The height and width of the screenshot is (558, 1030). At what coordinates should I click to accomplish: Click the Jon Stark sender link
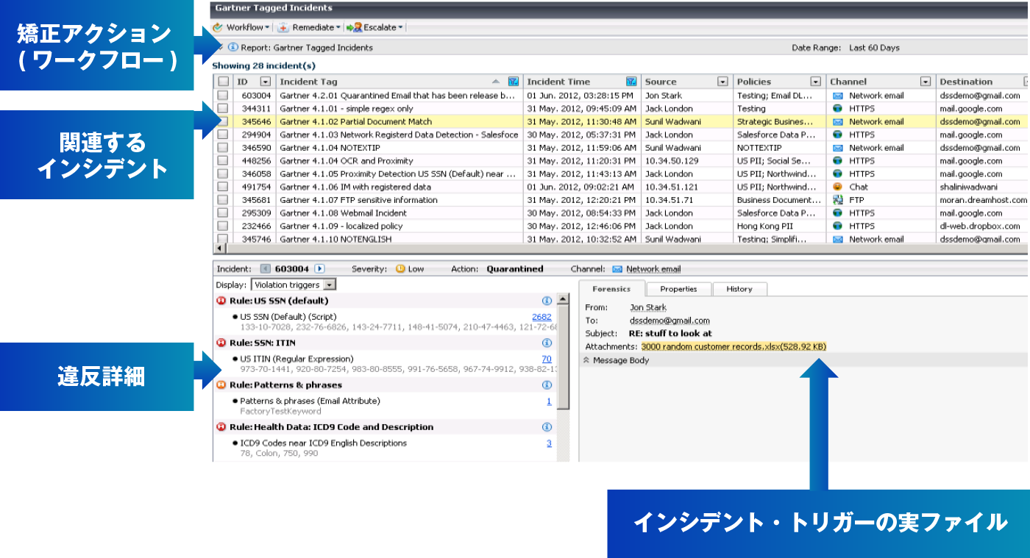648,307
